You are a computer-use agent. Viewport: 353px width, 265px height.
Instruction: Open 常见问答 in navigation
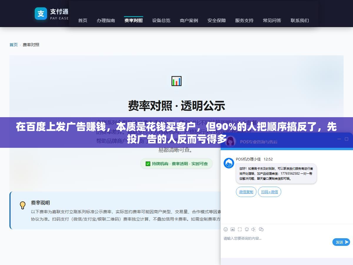coord(272,20)
